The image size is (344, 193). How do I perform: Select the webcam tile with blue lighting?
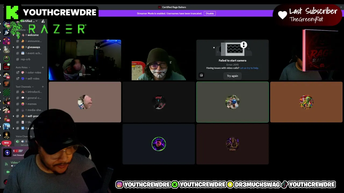(x=85, y=60)
